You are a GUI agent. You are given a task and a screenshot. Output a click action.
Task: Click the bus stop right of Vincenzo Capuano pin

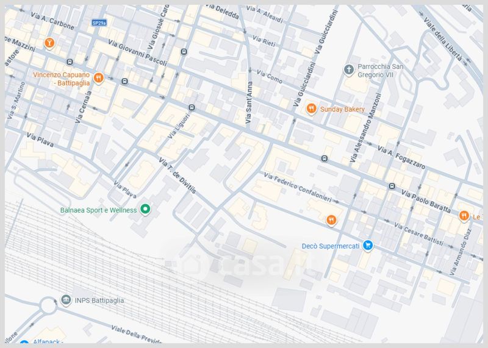click(x=124, y=81)
